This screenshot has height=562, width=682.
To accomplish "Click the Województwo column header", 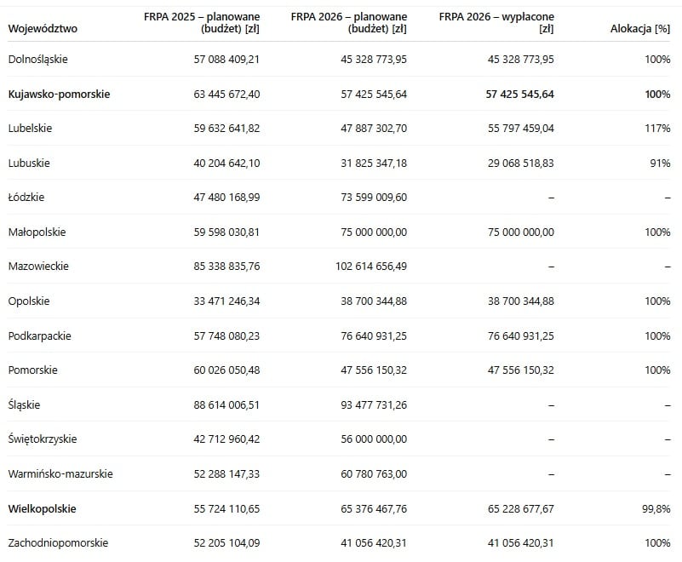I will point(43,28).
